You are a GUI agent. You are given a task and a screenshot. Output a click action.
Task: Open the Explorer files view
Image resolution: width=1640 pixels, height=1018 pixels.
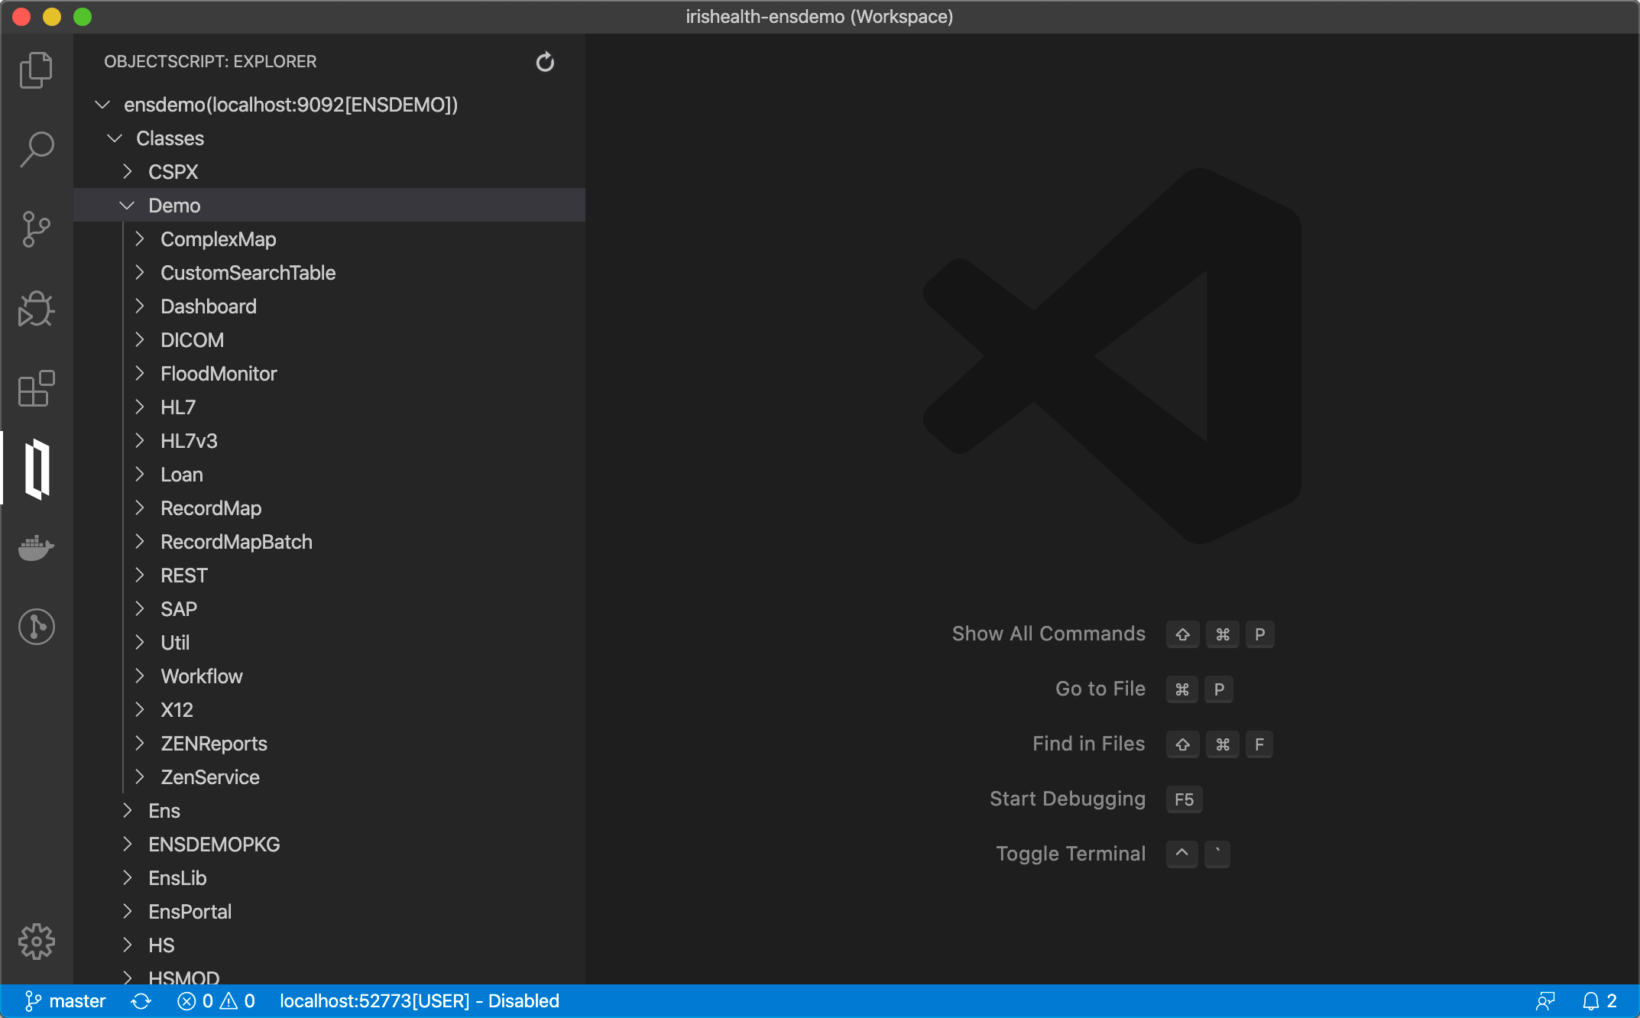click(36, 70)
